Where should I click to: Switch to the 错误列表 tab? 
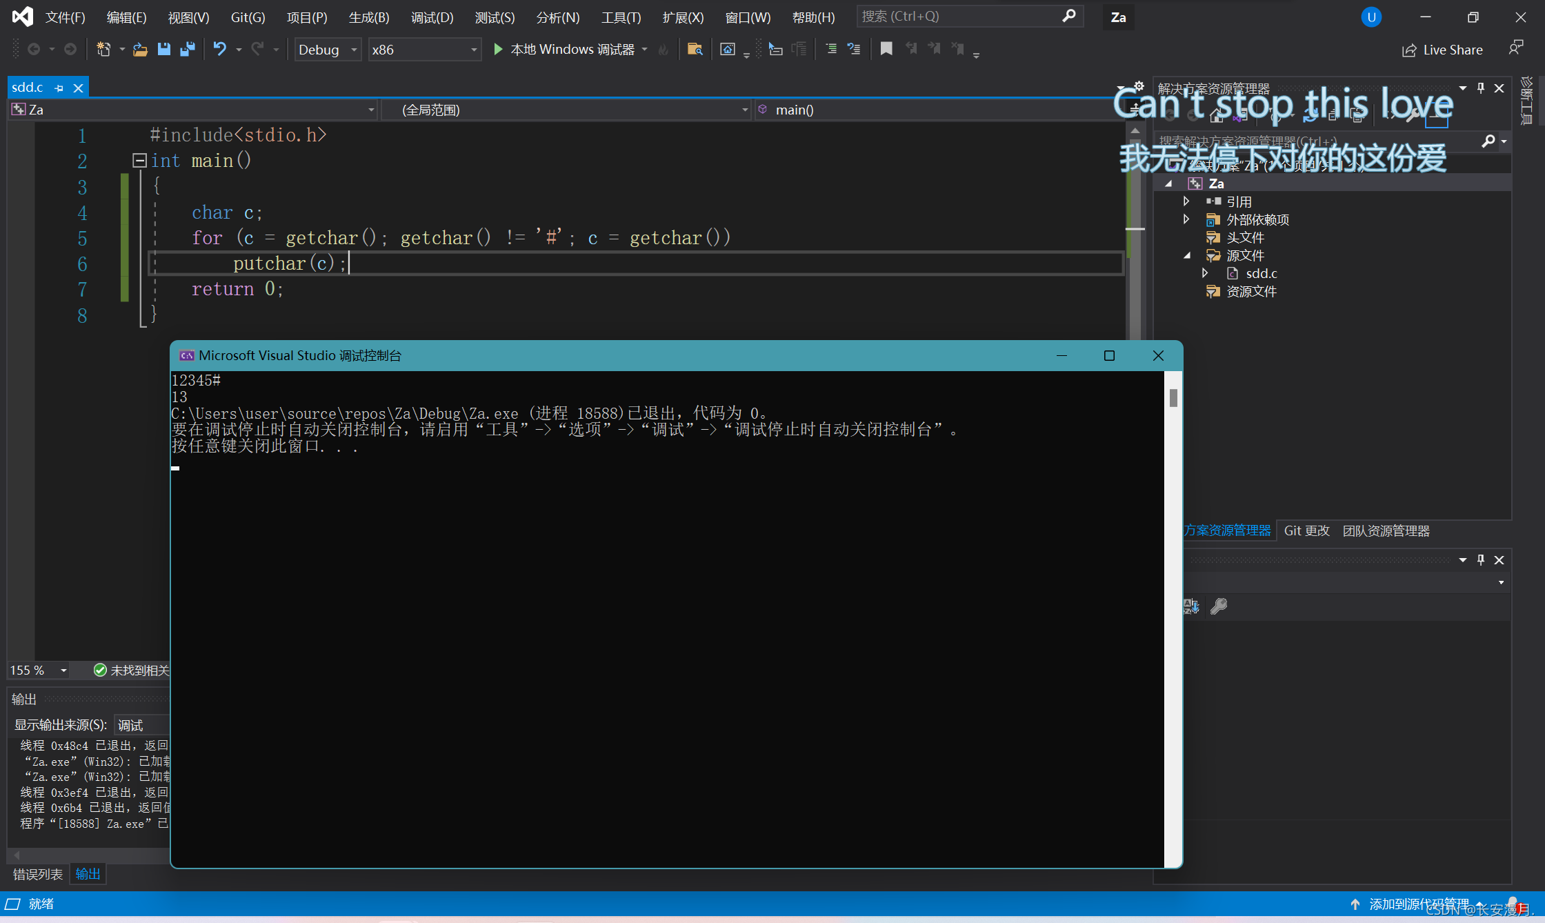pyautogui.click(x=38, y=874)
